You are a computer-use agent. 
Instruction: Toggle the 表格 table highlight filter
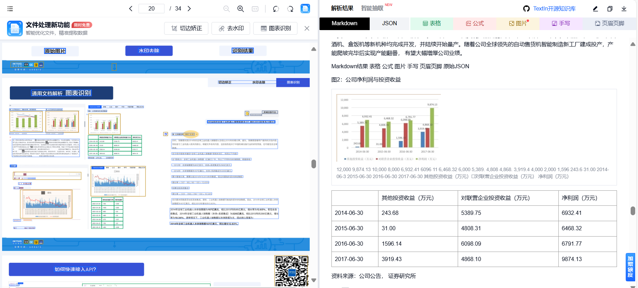[431, 23]
